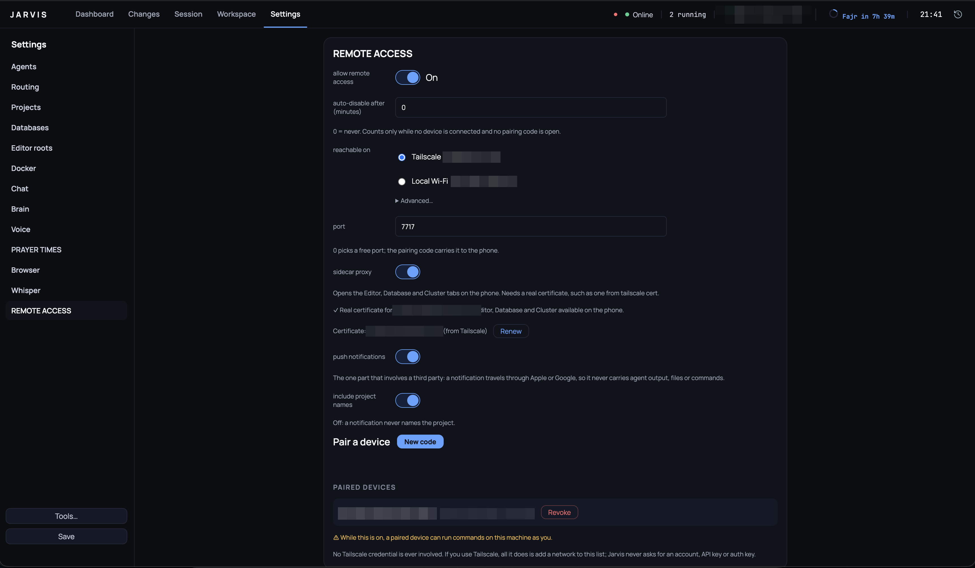Go to Editor roots settings
975x568 pixels.
(x=66, y=148)
